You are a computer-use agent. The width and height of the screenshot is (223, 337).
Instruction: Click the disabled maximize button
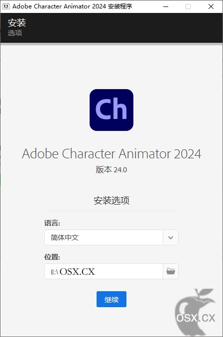[x=188, y=6]
